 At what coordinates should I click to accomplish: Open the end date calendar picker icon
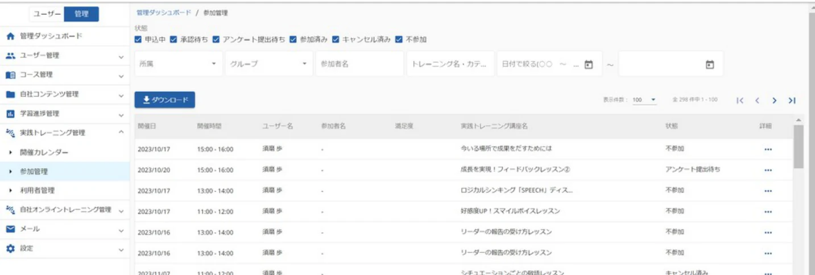[710, 64]
